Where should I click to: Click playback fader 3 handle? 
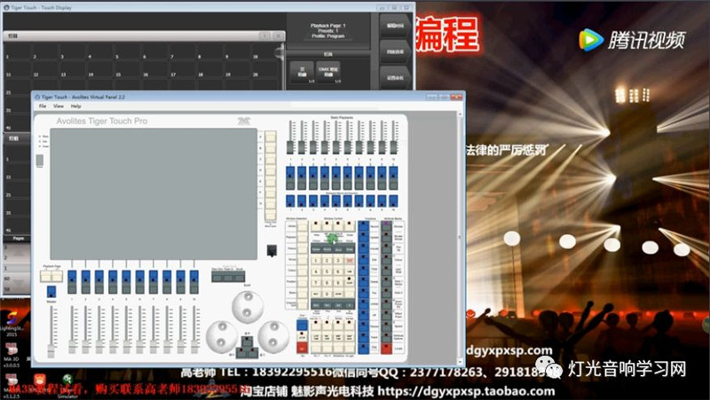(99, 348)
